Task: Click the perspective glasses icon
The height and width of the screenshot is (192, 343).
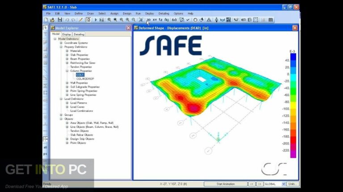Action: [x=174, y=20]
